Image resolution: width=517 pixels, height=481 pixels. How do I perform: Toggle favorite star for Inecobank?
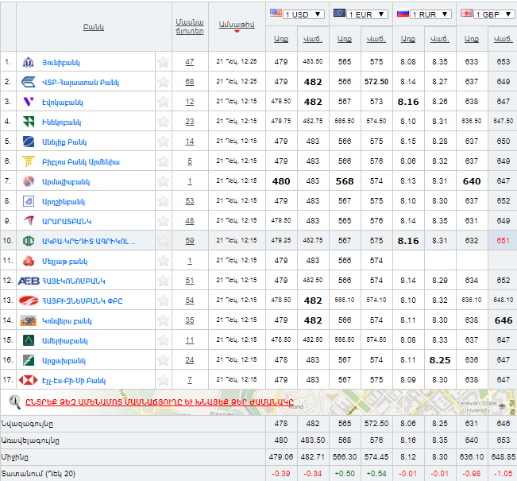coord(164,122)
